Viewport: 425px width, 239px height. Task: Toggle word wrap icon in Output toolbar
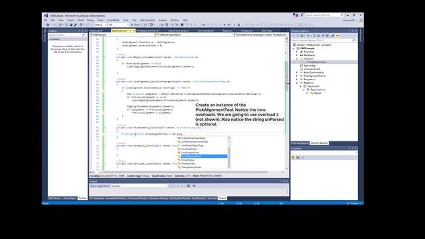(x=194, y=186)
